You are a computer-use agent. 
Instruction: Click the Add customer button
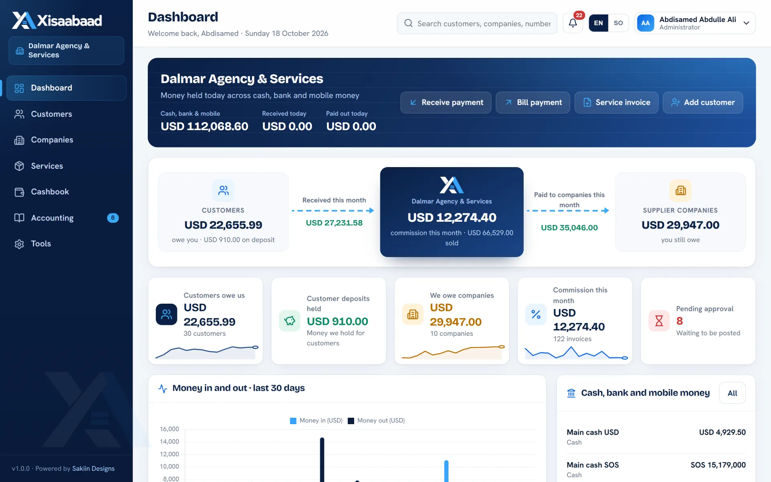coord(703,102)
